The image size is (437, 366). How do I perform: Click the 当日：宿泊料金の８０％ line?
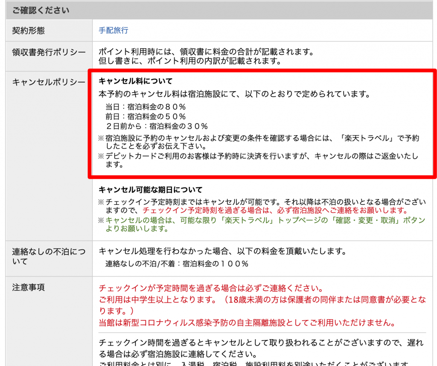tap(146, 107)
